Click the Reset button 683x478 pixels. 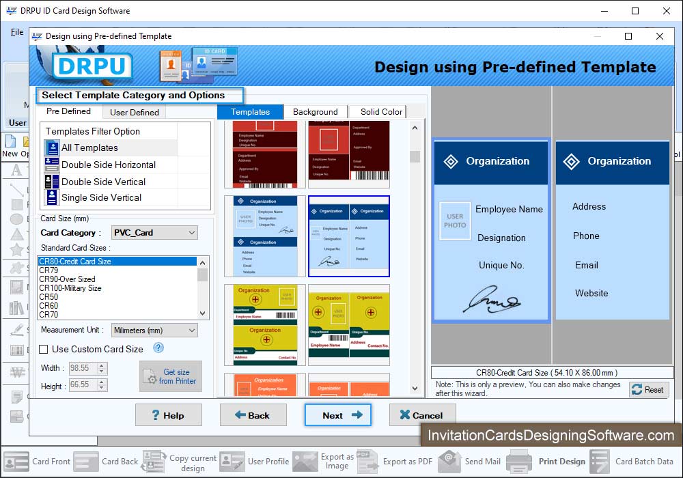pyautogui.click(x=648, y=390)
